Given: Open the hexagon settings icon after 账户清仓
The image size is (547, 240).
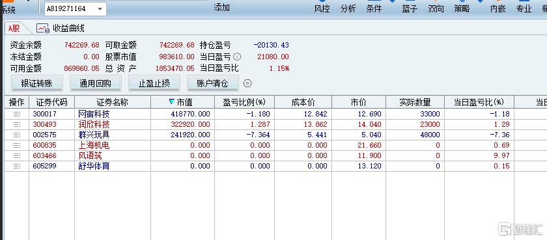Looking at the screenshot, I should click(247, 84).
